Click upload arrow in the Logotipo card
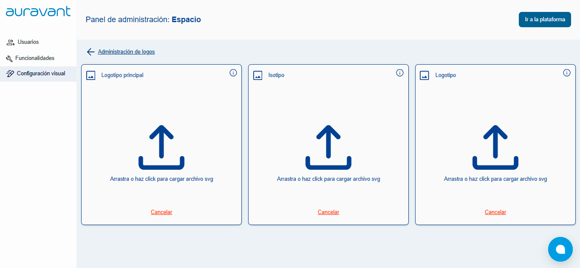The image size is (580, 268). (495, 147)
